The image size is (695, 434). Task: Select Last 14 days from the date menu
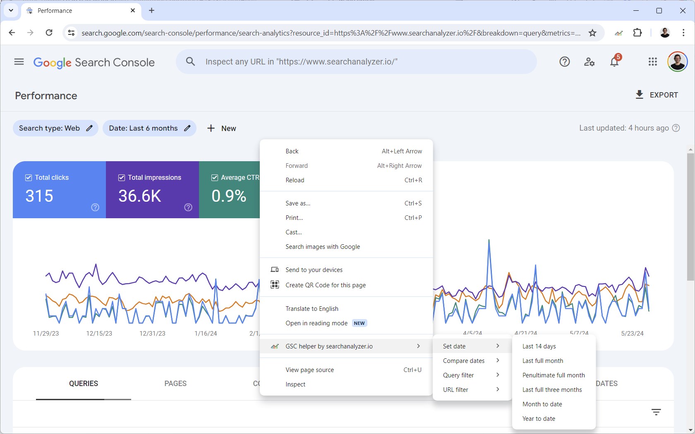(x=539, y=346)
